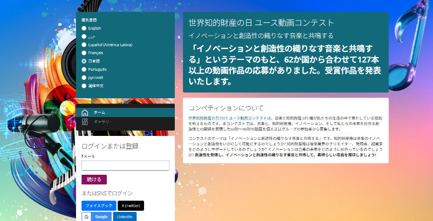Select the Français radio button
The image size is (433, 221).
[x=84, y=53]
